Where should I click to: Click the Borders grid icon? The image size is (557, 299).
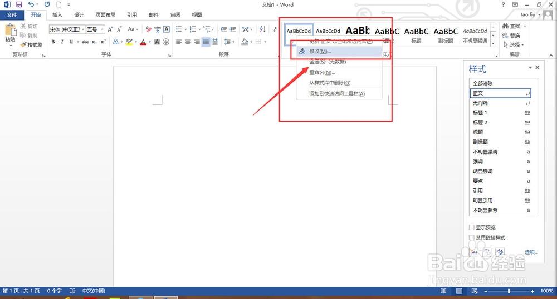[258, 42]
